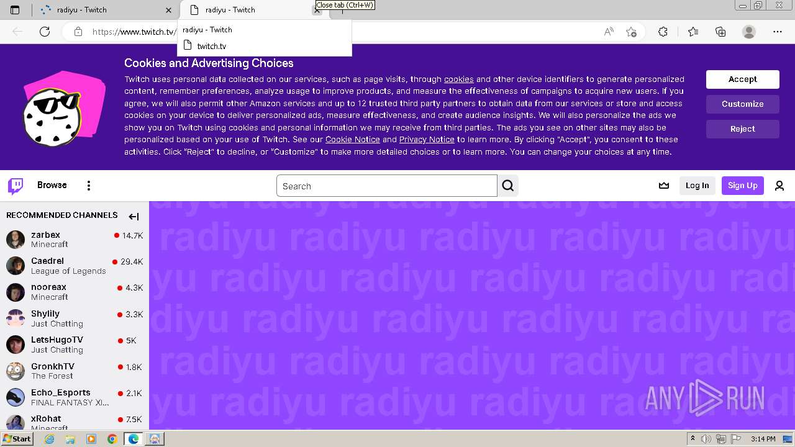
Task: Open GronkhTV channel avatar
Action: click(16, 371)
